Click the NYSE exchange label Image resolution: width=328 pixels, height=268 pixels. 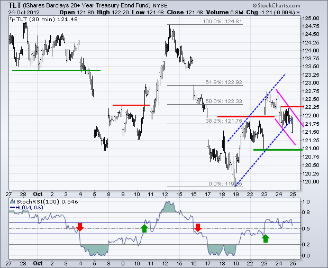click(160, 6)
